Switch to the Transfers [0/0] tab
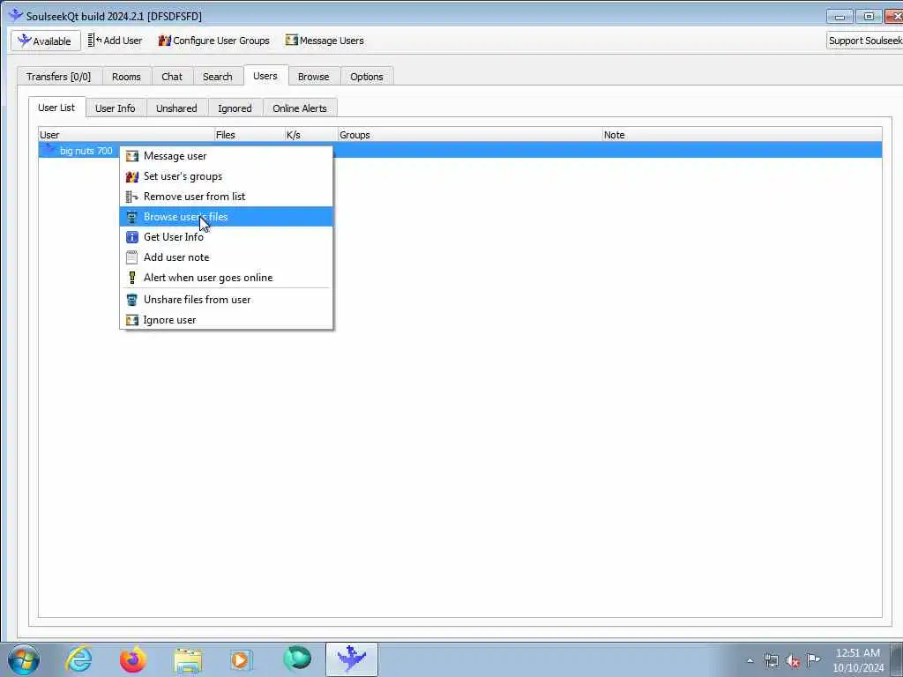Viewport: 903px width, 677px height. (59, 77)
